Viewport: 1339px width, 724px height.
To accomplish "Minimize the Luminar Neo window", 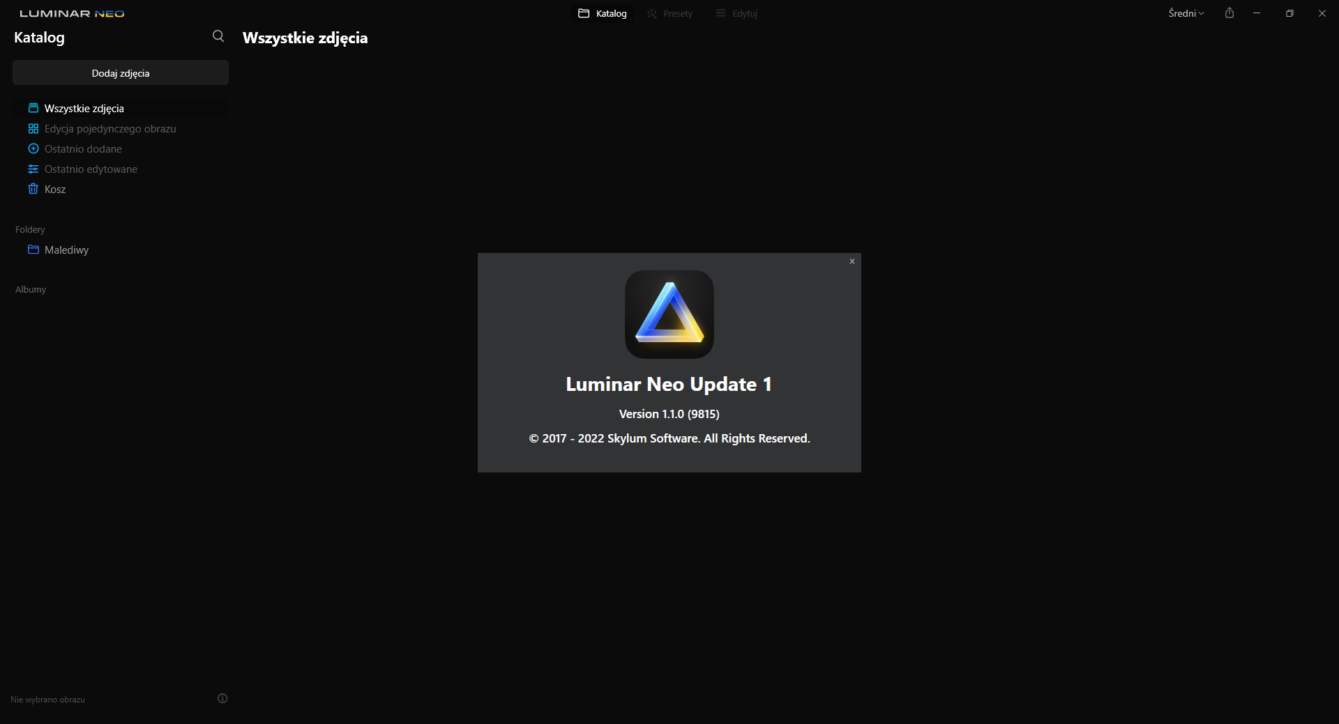I will pyautogui.click(x=1257, y=13).
